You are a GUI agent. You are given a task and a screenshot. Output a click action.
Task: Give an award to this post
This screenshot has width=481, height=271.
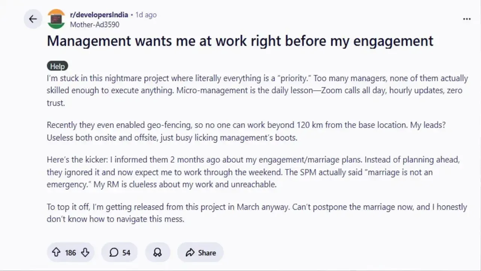coord(157,253)
